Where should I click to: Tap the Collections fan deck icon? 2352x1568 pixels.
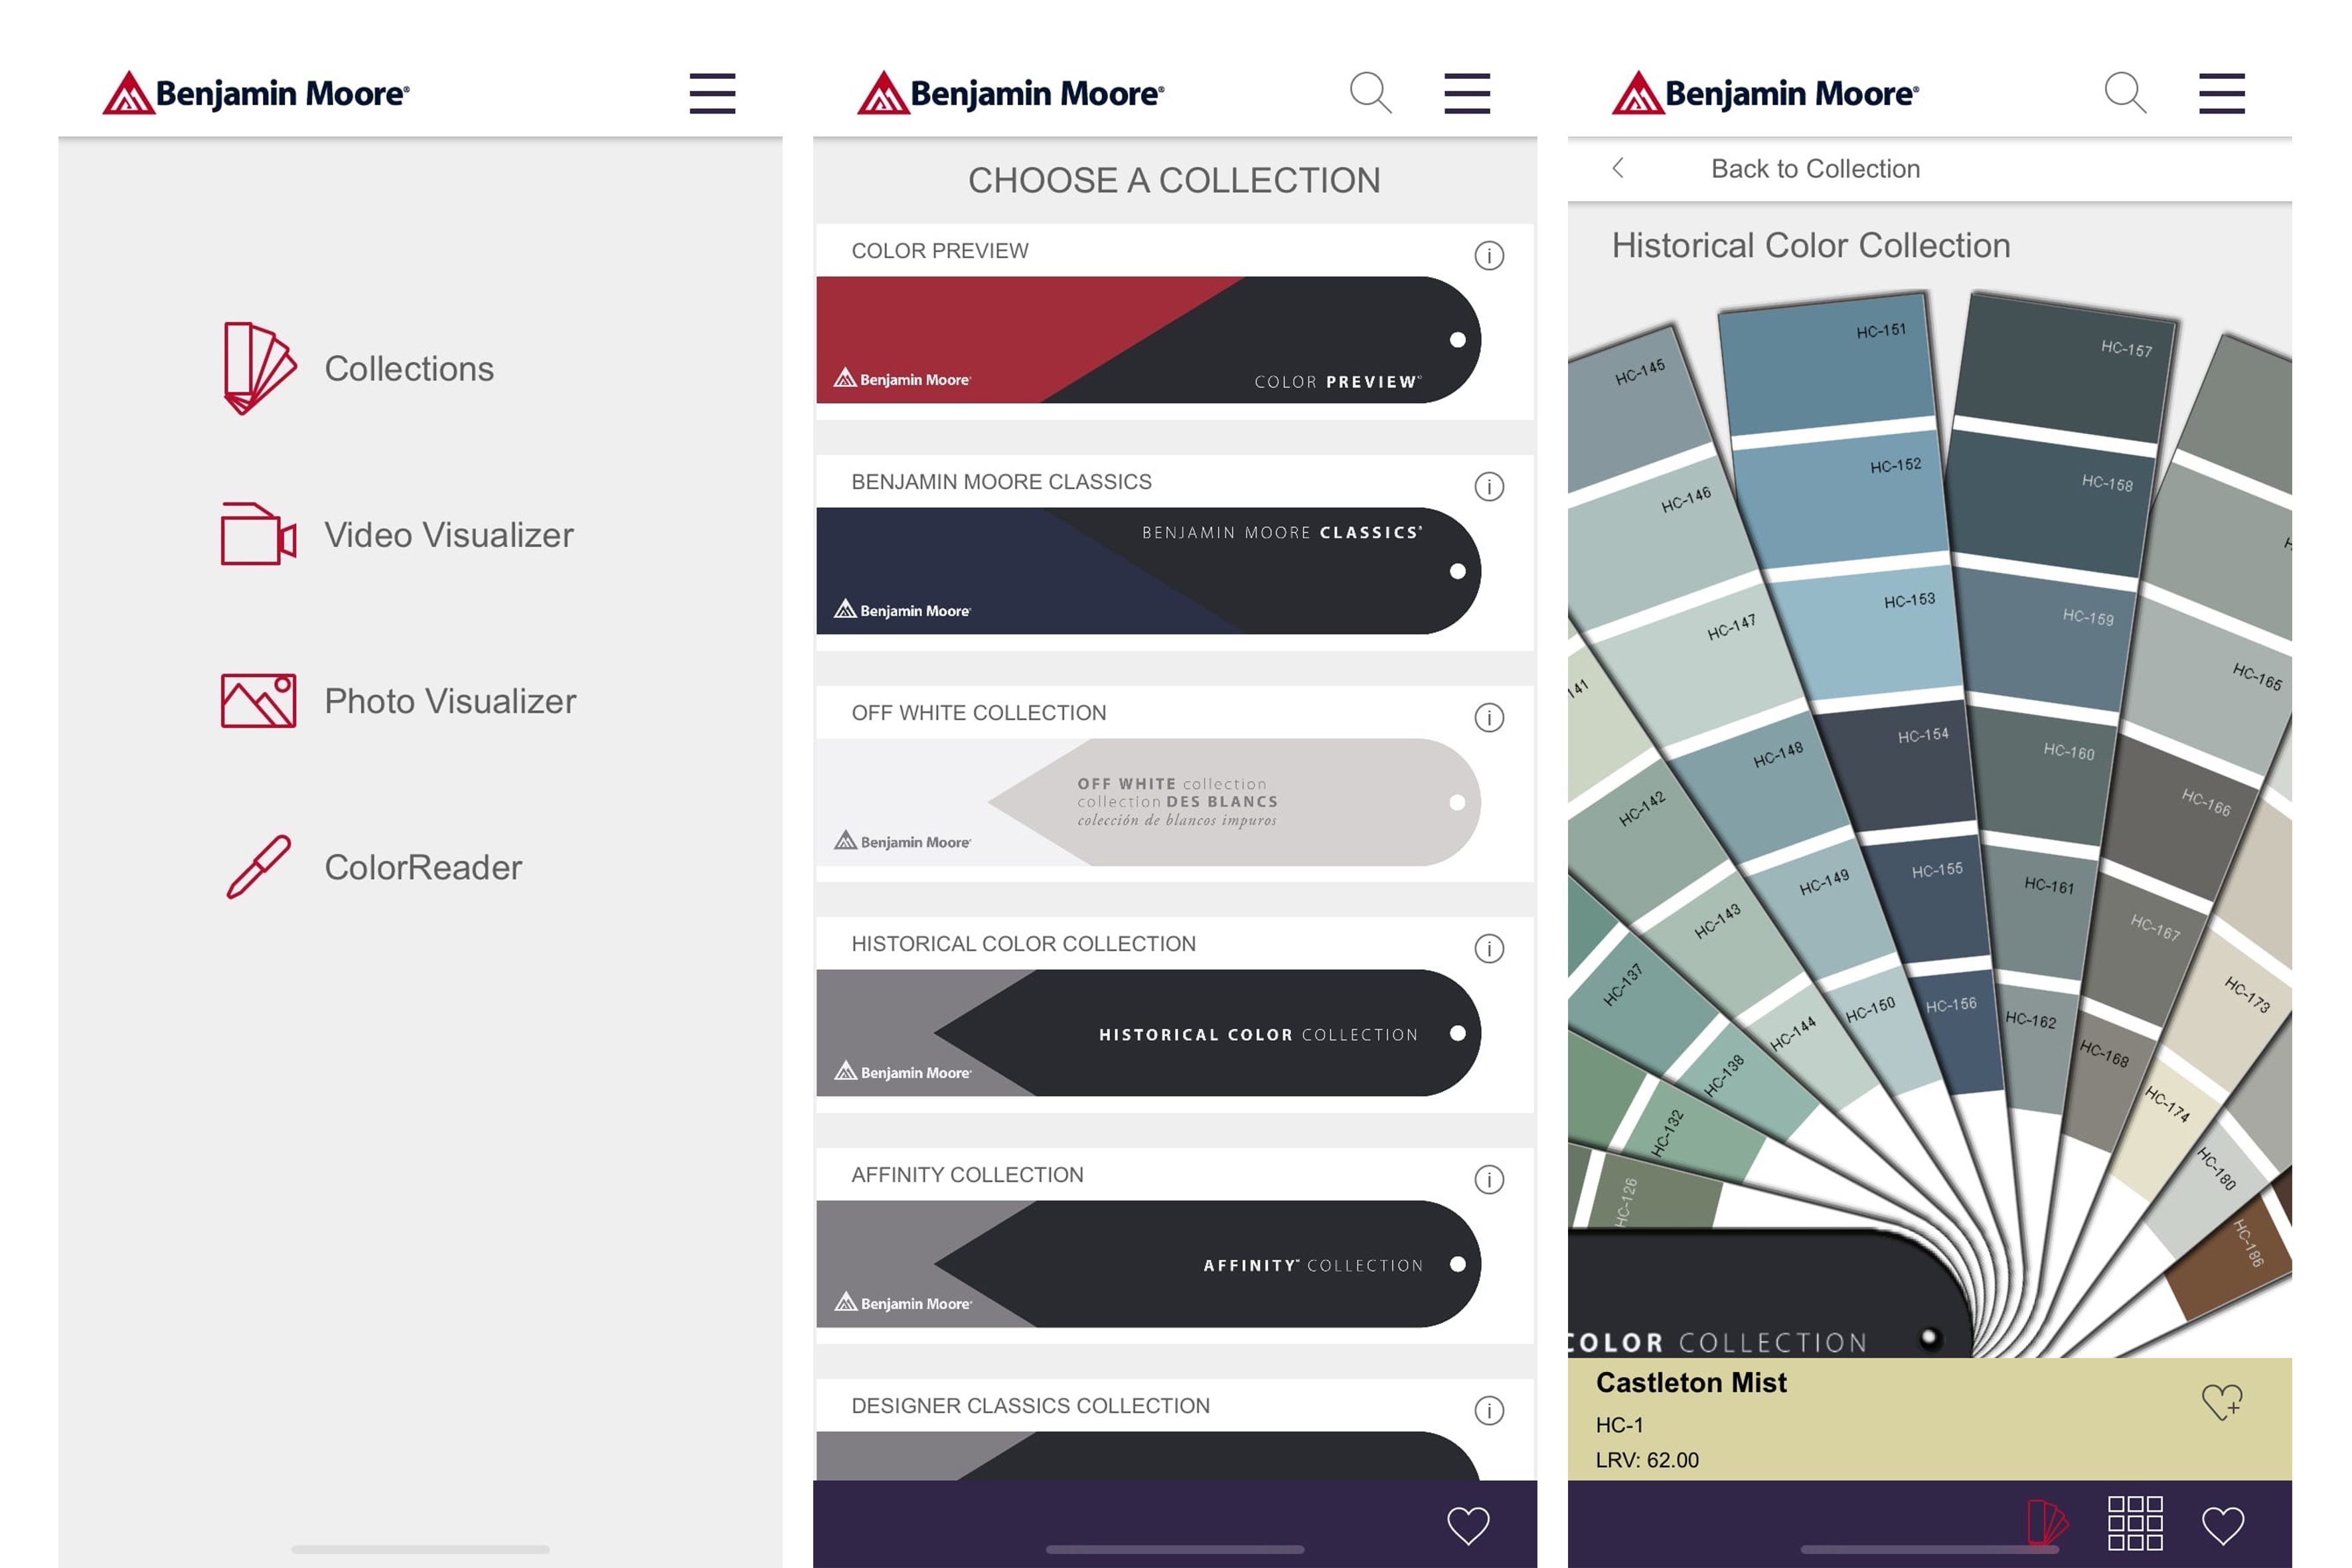tap(259, 368)
